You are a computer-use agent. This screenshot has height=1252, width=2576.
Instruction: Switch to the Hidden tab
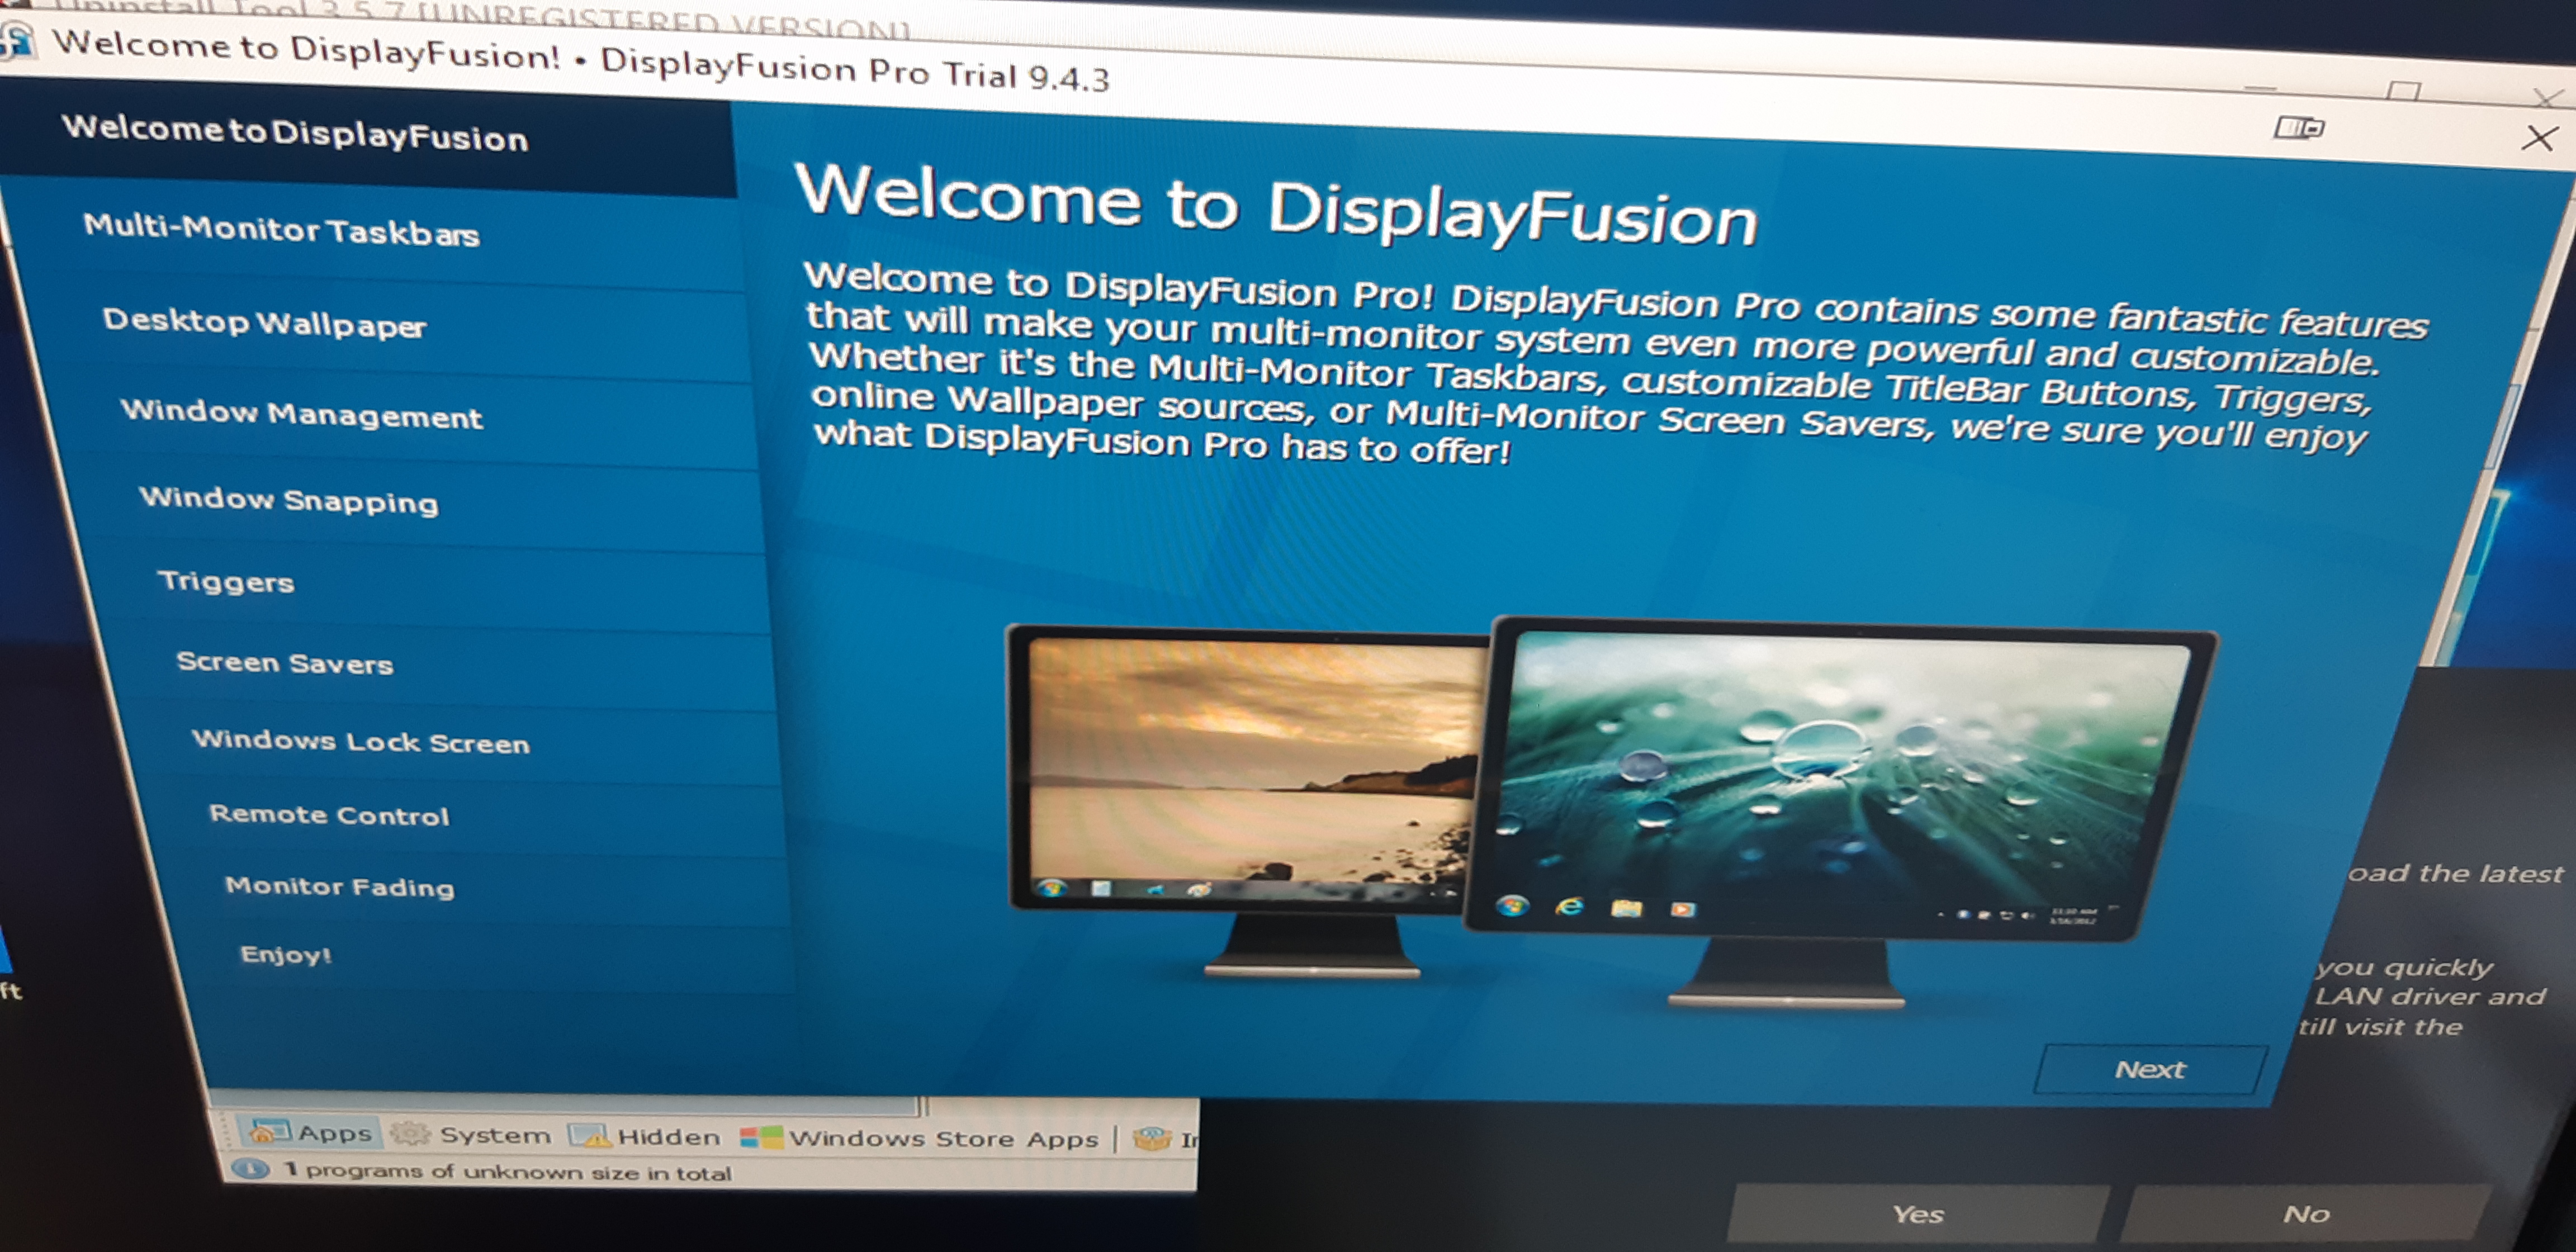click(645, 1137)
